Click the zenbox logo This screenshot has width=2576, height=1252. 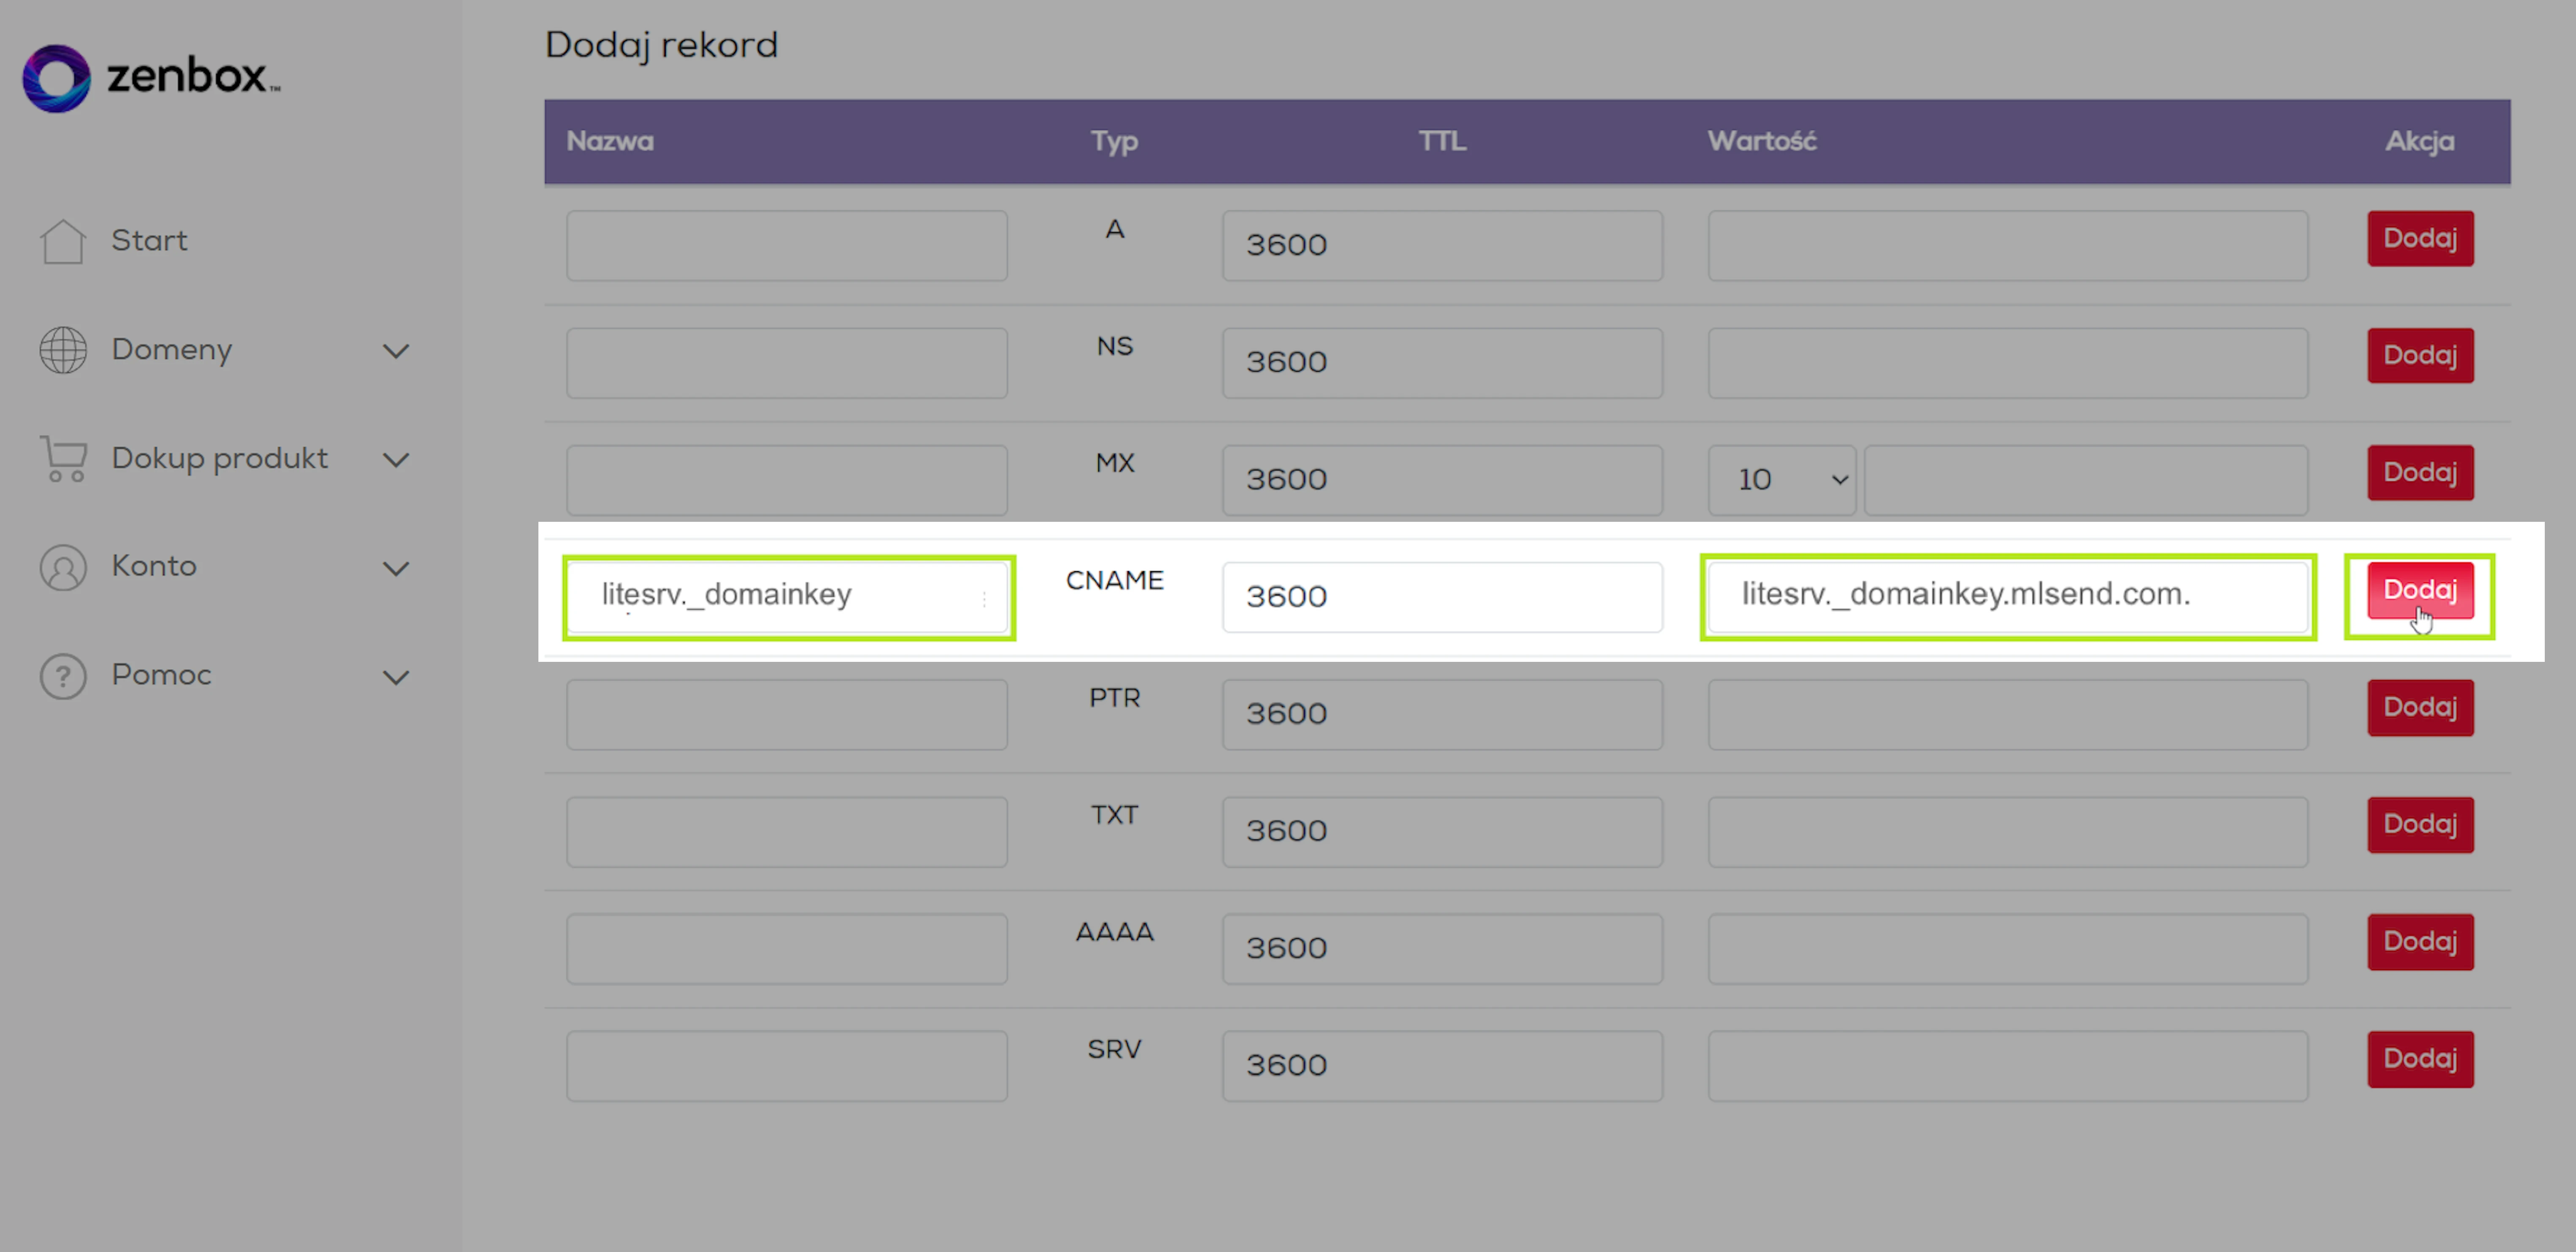point(150,77)
